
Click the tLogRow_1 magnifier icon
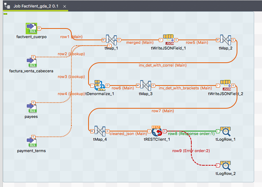click(x=226, y=131)
